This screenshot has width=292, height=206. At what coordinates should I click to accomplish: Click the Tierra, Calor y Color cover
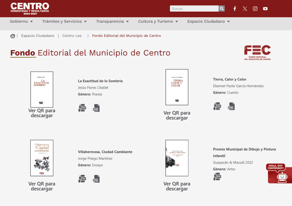click(x=177, y=87)
